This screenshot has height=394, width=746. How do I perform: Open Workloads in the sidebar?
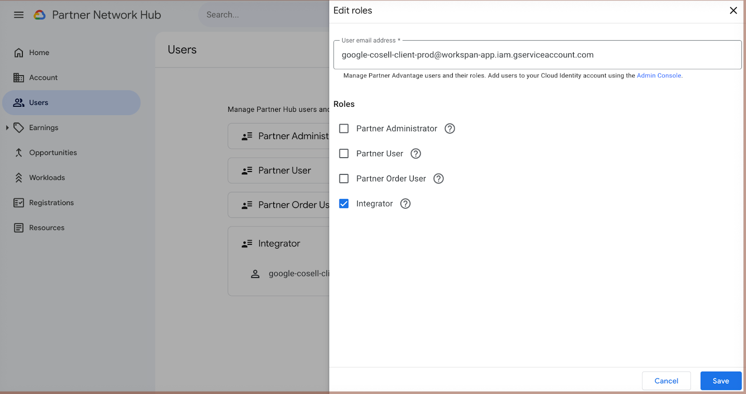(x=71, y=178)
